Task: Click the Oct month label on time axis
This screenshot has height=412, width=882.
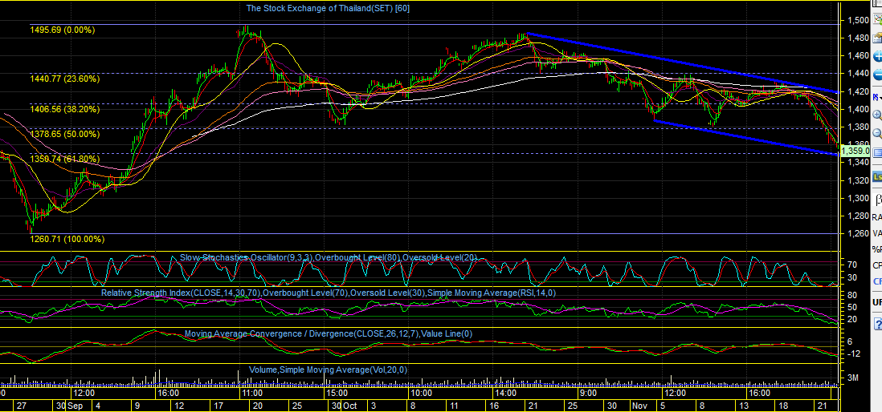Action: click(x=350, y=406)
